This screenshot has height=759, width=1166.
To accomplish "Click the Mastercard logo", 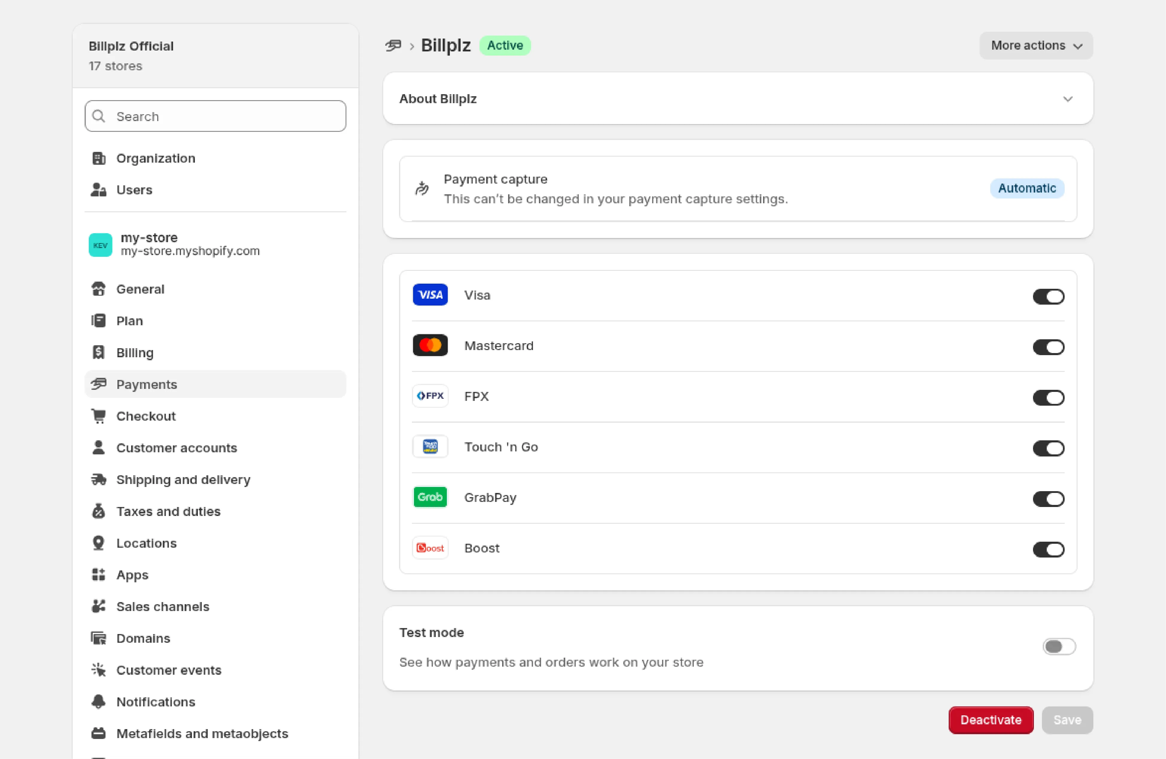I will [x=430, y=346].
